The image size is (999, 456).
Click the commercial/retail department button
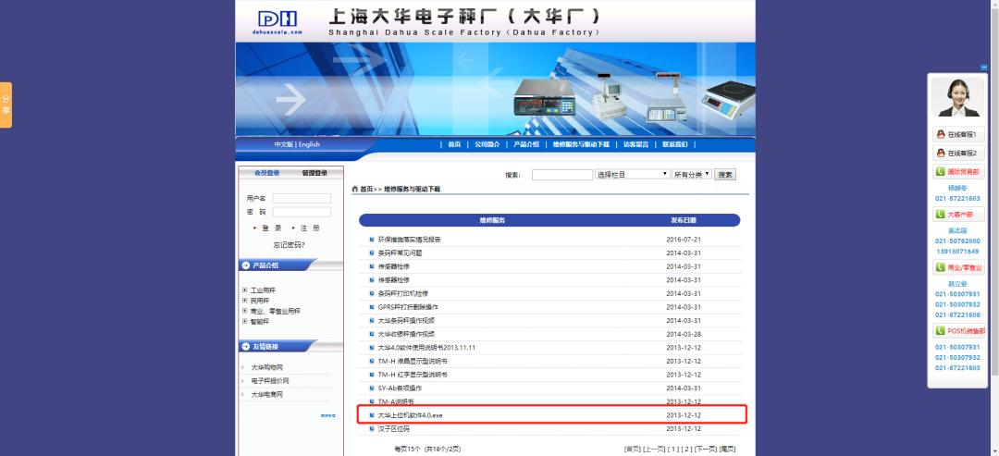click(x=957, y=267)
